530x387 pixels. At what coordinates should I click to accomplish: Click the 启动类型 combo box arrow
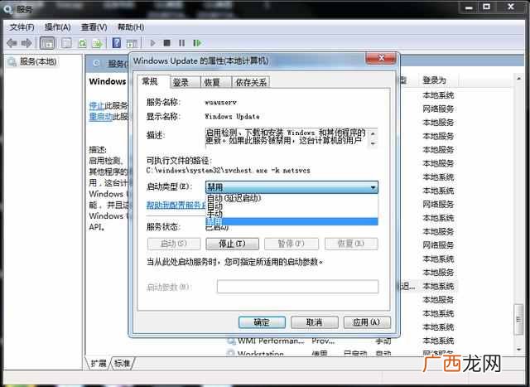tap(373, 187)
